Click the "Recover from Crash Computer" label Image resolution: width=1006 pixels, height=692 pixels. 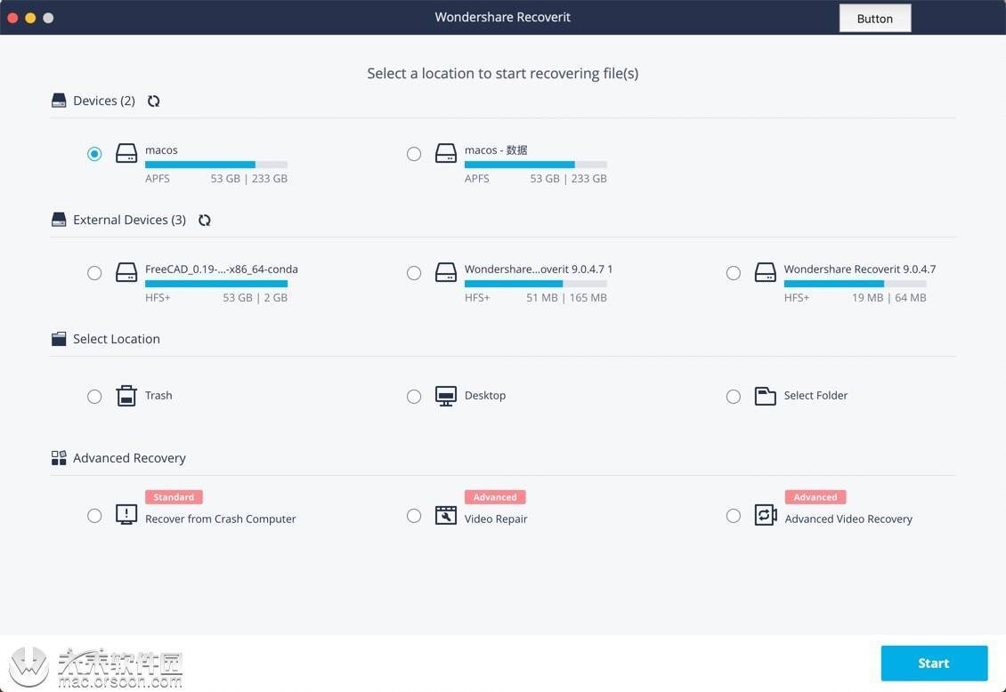[221, 519]
